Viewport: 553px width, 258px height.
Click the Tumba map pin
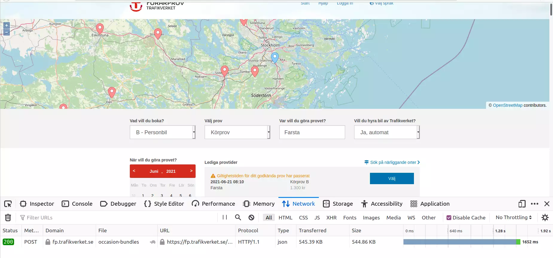click(x=255, y=72)
